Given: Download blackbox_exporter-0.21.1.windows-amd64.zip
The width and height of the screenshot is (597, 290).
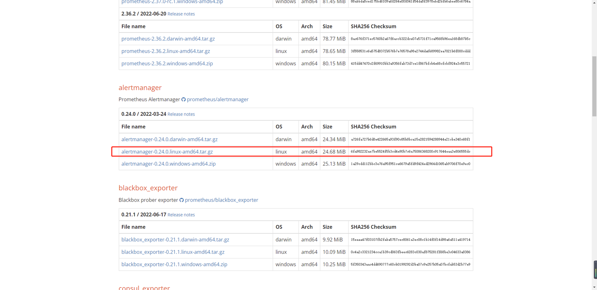Looking at the screenshot, I should pos(174,264).
